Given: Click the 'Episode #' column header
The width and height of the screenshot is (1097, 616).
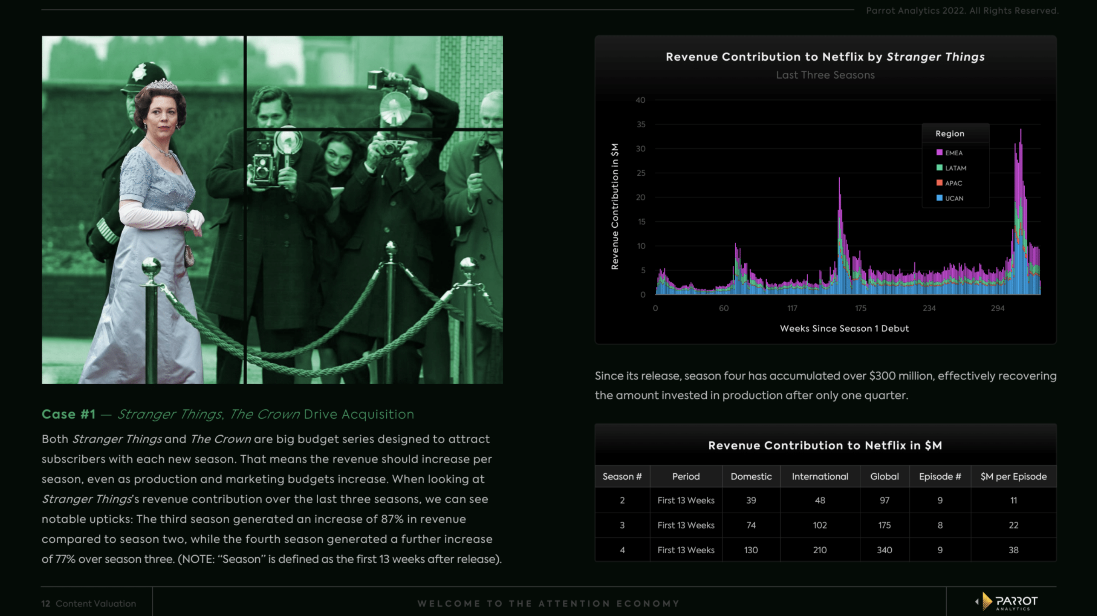Looking at the screenshot, I should point(940,476).
